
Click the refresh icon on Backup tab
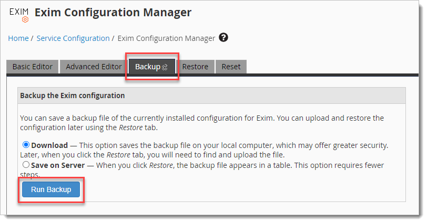point(165,67)
